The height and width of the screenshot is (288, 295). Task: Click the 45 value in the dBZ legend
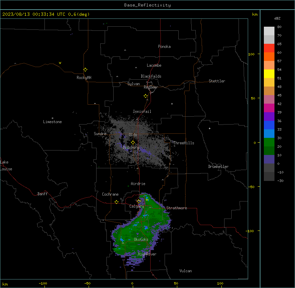coord(279,95)
